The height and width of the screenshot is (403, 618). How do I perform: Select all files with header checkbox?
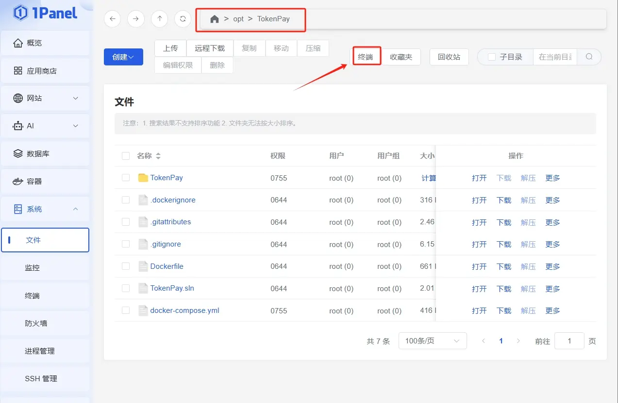(x=126, y=156)
